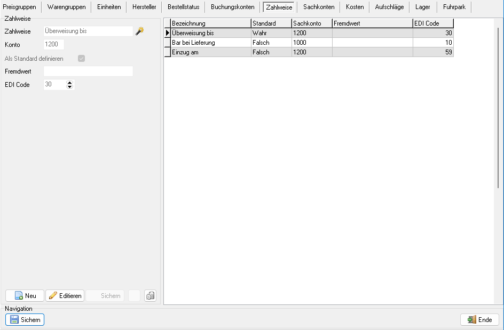Open the Preisgruppen tab
The width and height of the screenshot is (504, 330).
[20, 7]
